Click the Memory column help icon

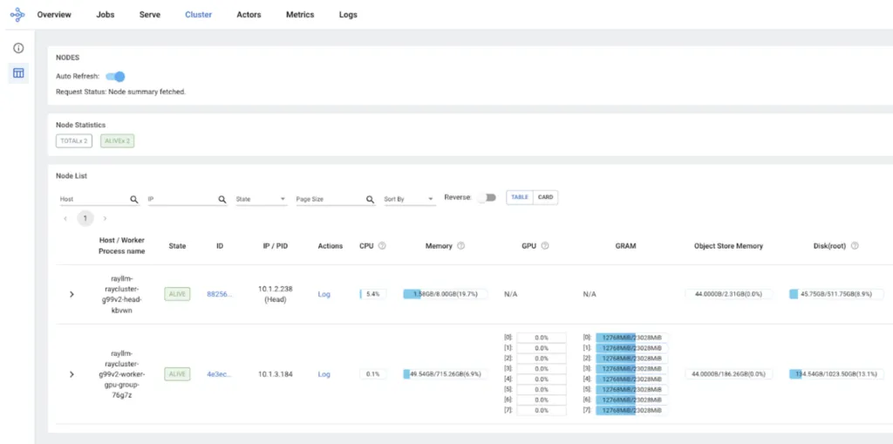pos(460,246)
